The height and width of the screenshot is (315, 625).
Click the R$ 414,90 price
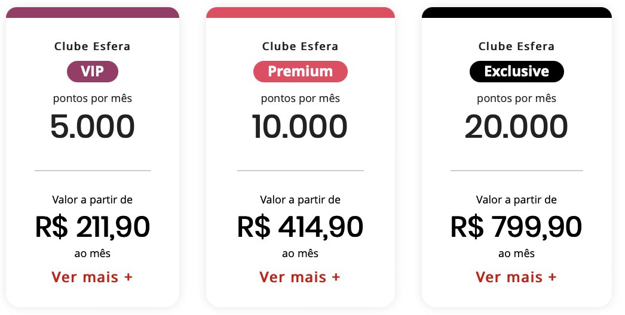300,227
